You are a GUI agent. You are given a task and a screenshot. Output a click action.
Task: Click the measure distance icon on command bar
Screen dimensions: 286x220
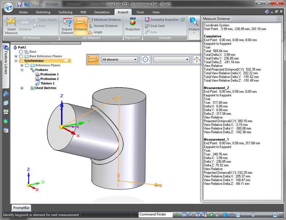(x=93, y=59)
